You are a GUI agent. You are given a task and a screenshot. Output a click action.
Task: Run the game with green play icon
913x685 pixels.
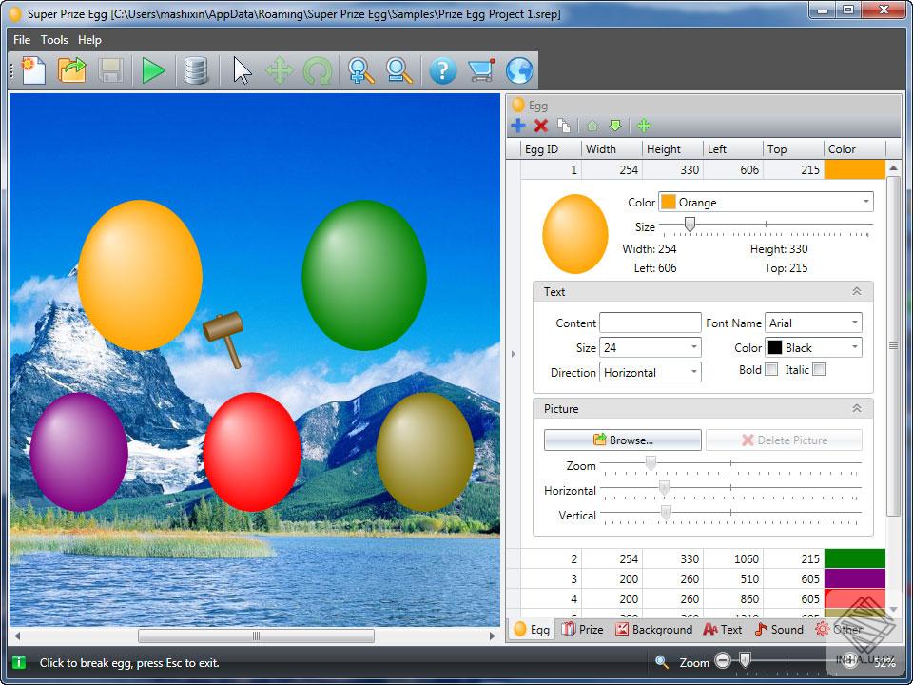point(153,71)
